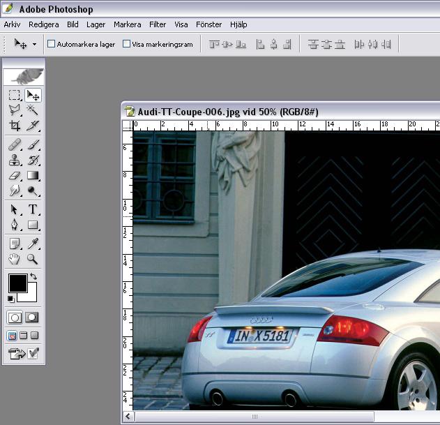Align horizontal centers of layers
The width and height of the screenshot is (440, 425).
pos(274,44)
